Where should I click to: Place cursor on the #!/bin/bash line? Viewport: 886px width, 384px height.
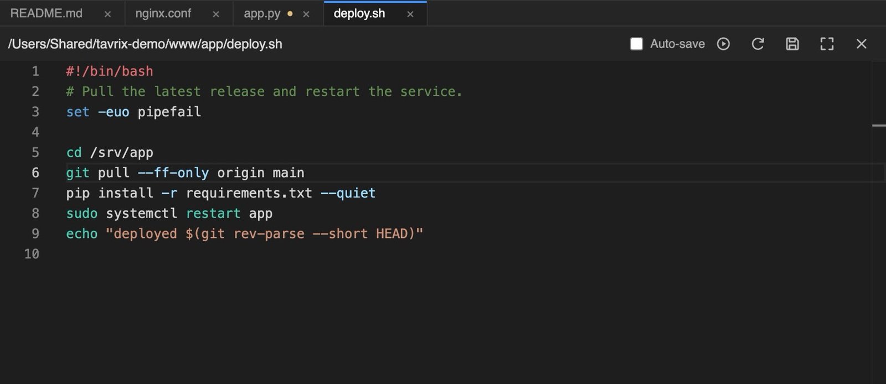tap(110, 71)
